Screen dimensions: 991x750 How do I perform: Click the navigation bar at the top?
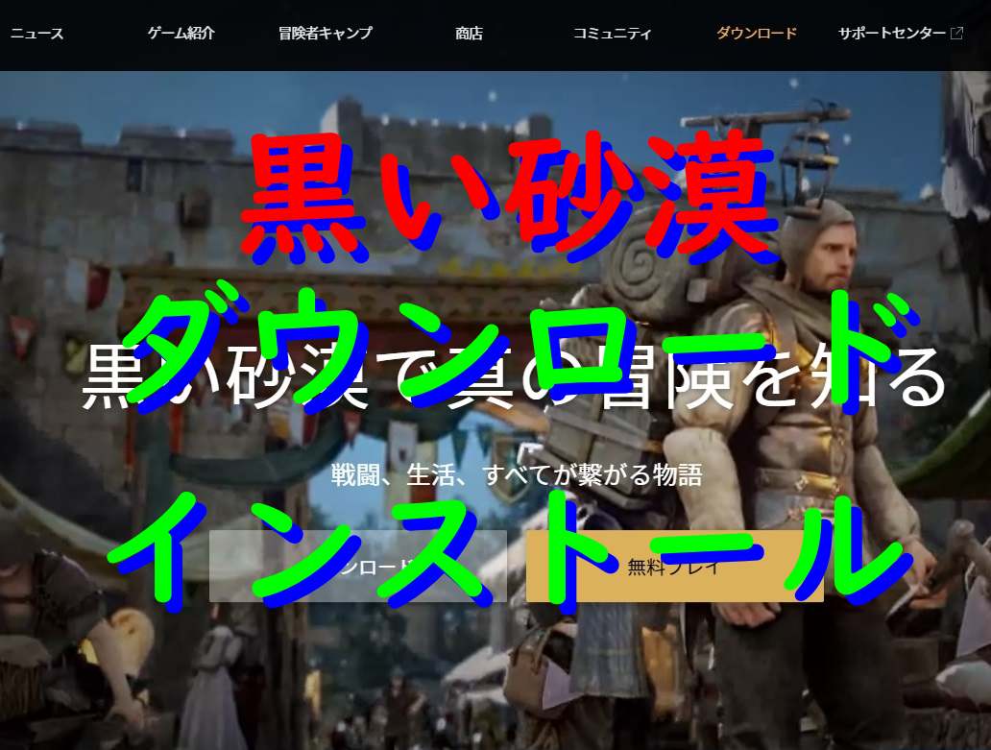(495, 34)
